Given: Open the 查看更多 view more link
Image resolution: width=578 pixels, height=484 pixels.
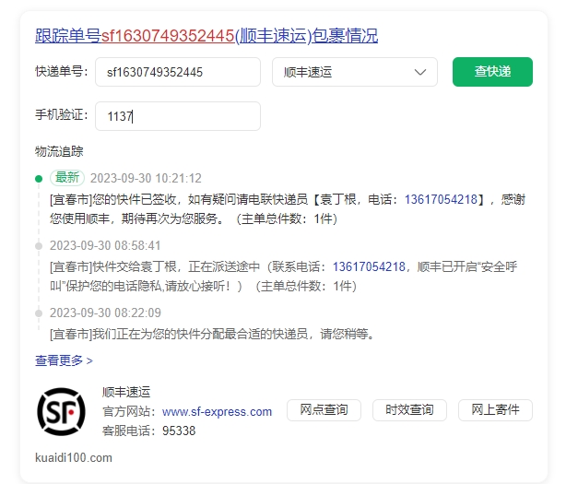Looking at the screenshot, I should [x=64, y=360].
